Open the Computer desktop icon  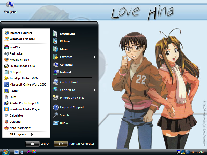(10, 7)
